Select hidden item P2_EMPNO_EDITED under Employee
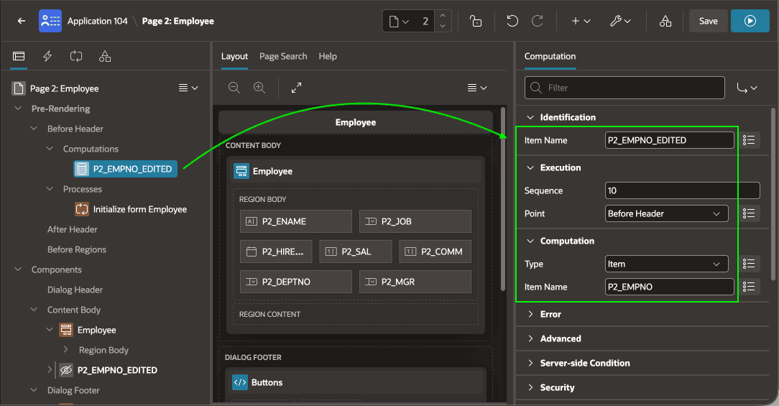The image size is (779, 406). pos(109,370)
